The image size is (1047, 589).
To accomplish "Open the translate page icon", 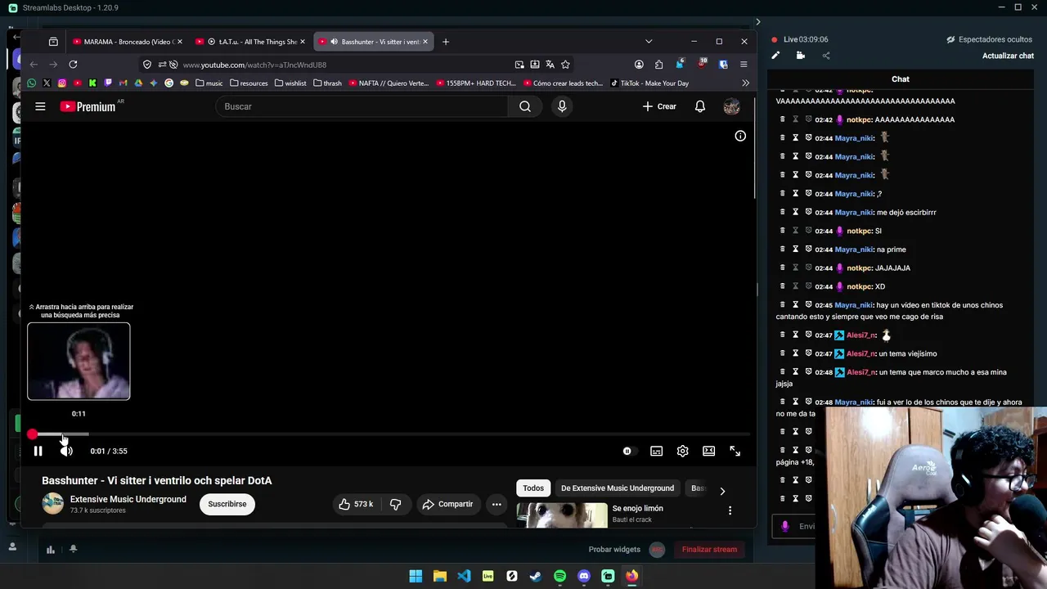I will pos(550,65).
